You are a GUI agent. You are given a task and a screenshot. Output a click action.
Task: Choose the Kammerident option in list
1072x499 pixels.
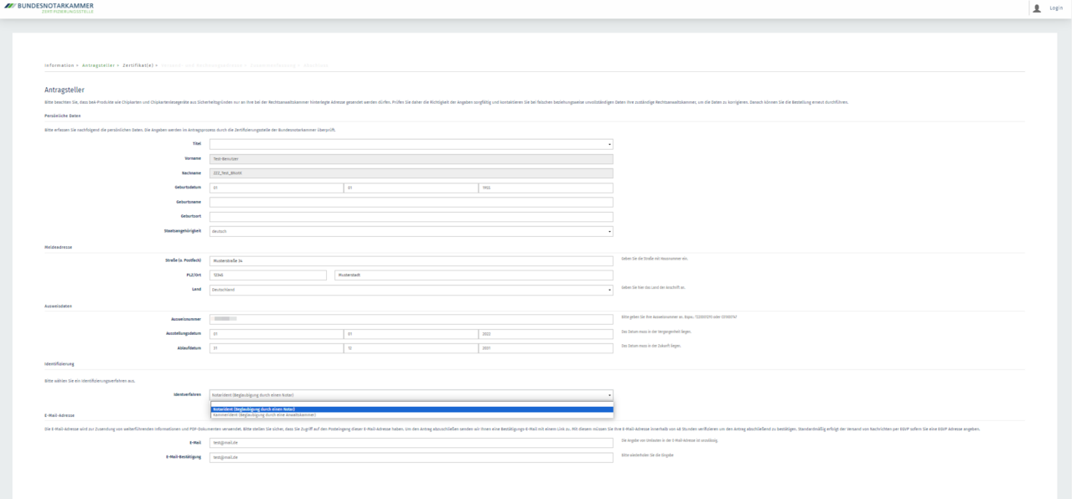pyautogui.click(x=411, y=414)
